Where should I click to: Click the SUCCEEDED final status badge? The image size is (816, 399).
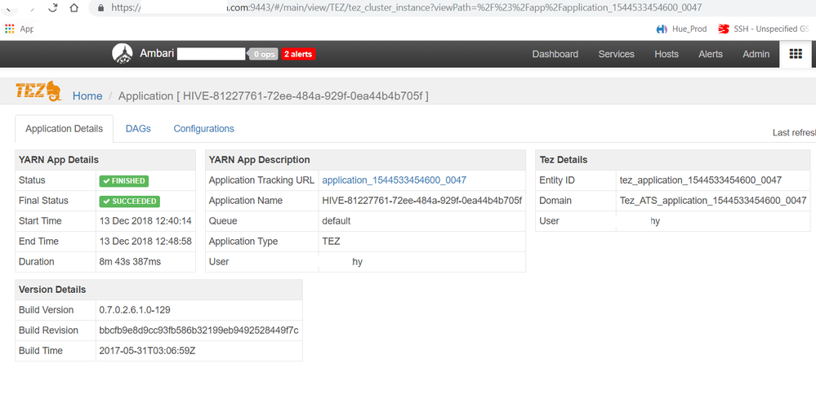tap(130, 201)
